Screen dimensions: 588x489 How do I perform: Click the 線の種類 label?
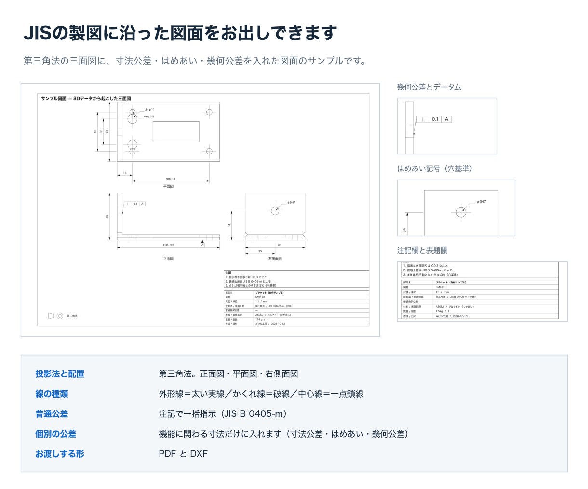click(x=52, y=394)
